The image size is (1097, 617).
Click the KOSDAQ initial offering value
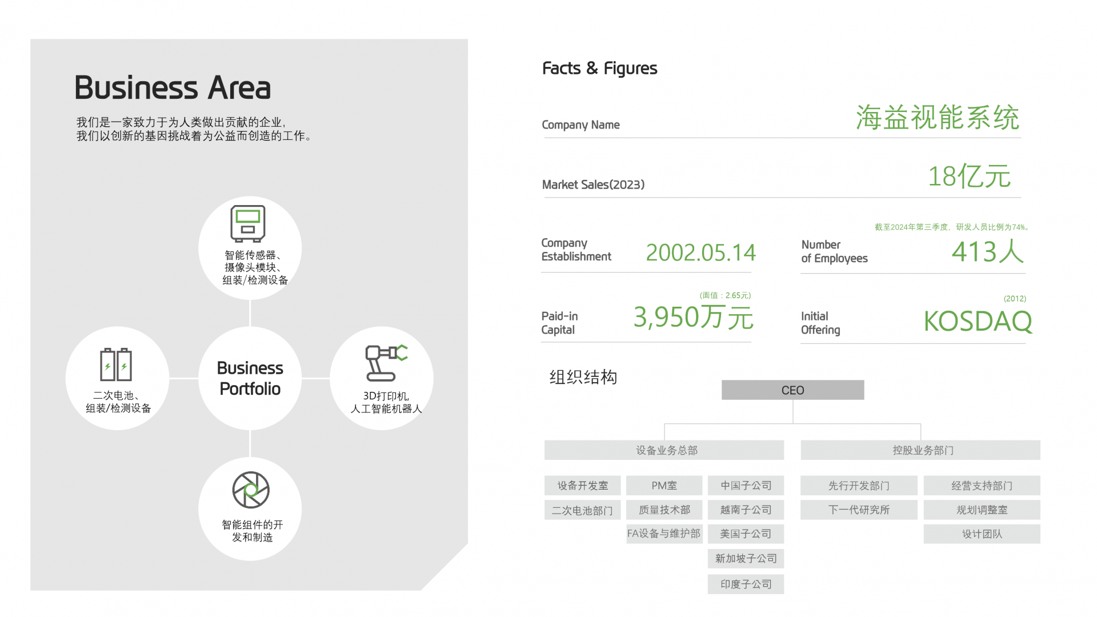tap(978, 321)
